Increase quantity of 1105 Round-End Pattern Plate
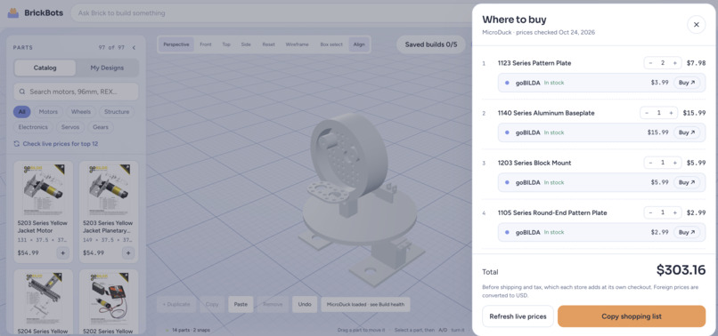The image size is (718, 336). tap(674, 212)
